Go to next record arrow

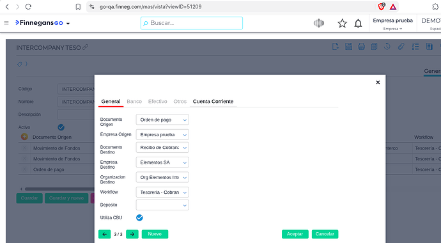click(132, 234)
